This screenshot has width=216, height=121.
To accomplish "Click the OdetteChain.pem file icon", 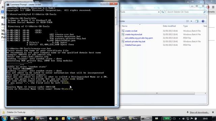I will pos(123,45).
